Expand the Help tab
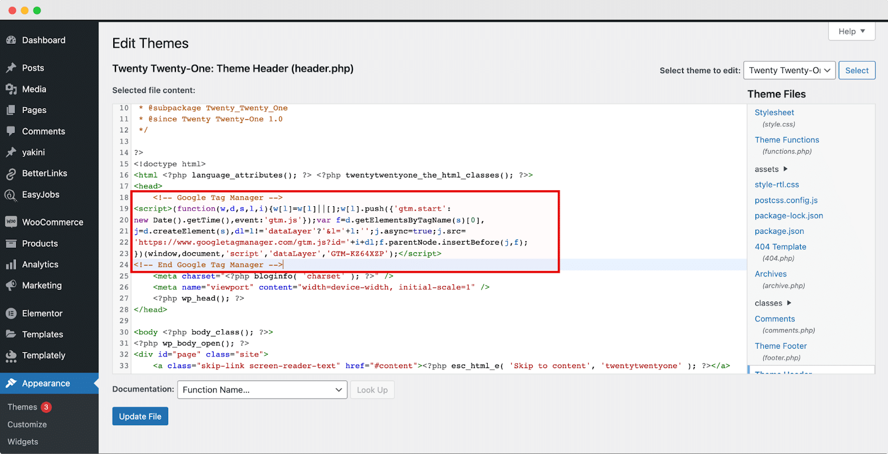Image resolution: width=888 pixels, height=454 pixels. pos(851,32)
